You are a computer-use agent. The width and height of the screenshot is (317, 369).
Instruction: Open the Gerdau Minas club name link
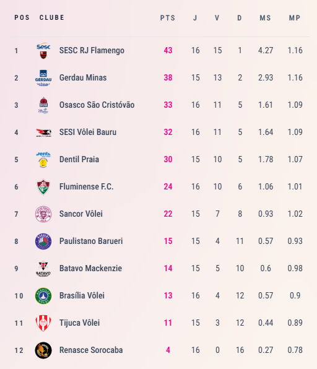pyautogui.click(x=83, y=77)
